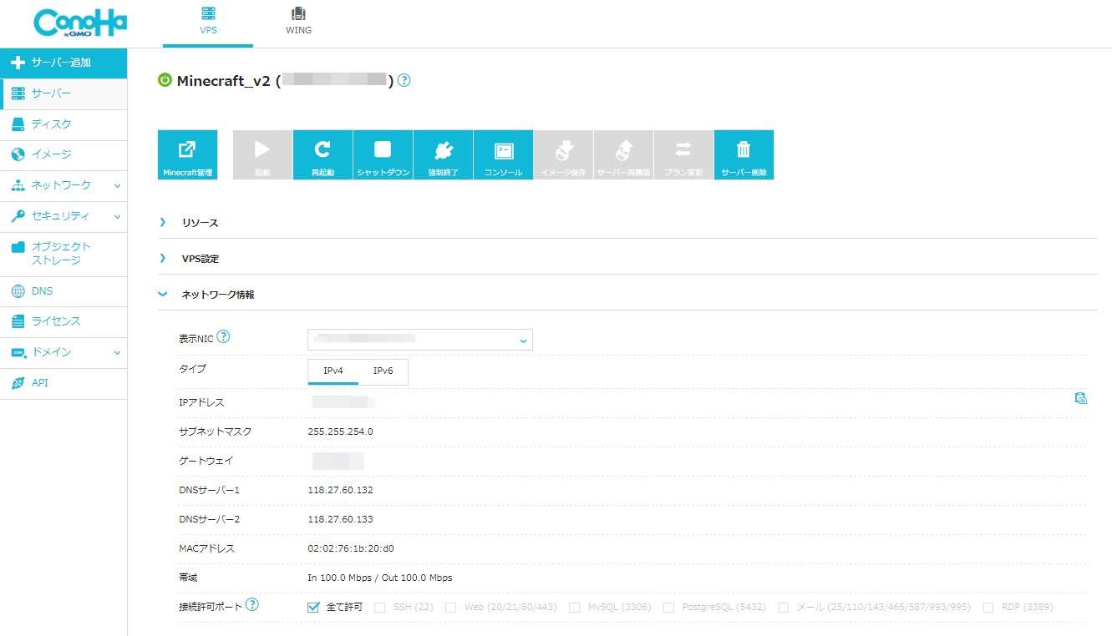1112x636 pixels.
Task: Open ディスク in the sidebar
Action: tap(63, 124)
